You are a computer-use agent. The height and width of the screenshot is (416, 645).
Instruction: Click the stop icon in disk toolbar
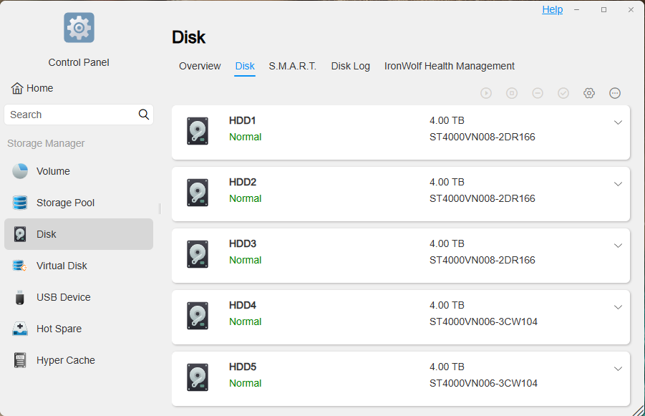click(x=512, y=93)
